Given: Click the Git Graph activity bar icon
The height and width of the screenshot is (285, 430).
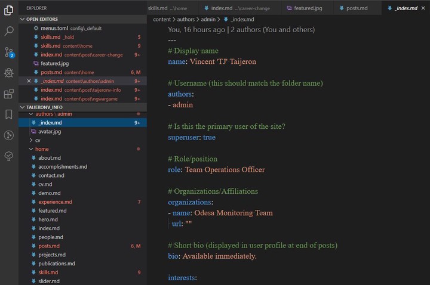Looking at the screenshot, I should (9, 135).
